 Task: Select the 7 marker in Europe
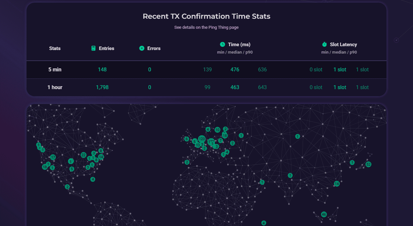pos(220,140)
